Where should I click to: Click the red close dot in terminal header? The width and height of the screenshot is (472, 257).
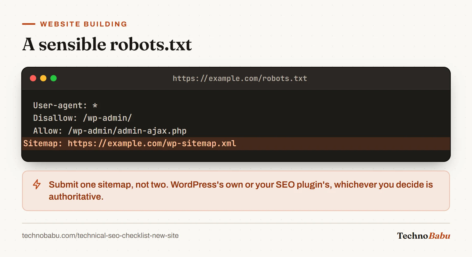pyautogui.click(x=33, y=78)
